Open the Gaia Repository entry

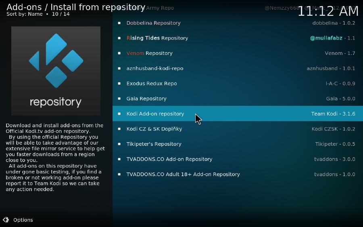(238, 99)
